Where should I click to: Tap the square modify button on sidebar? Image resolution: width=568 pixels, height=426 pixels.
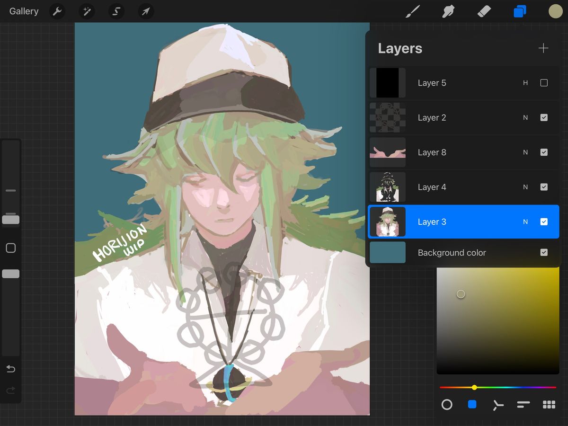coord(10,248)
